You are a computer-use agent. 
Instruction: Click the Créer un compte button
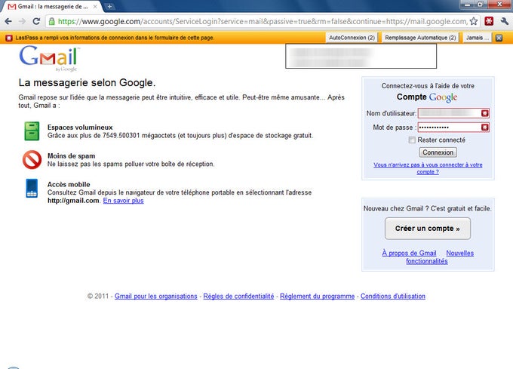pyautogui.click(x=428, y=229)
